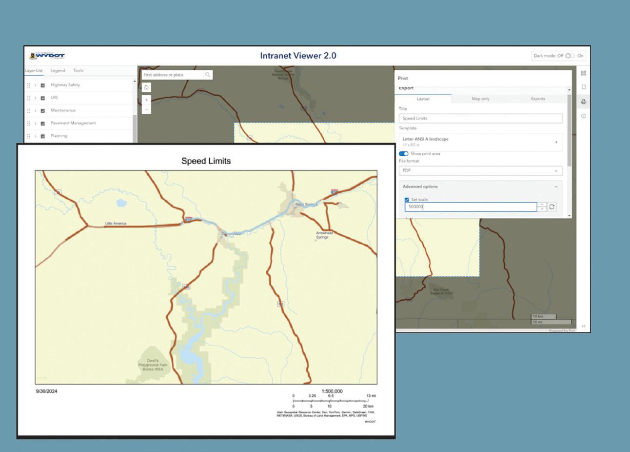Grab the Highway Safety layer drag handle
This screenshot has height=452, width=630.
point(29,85)
